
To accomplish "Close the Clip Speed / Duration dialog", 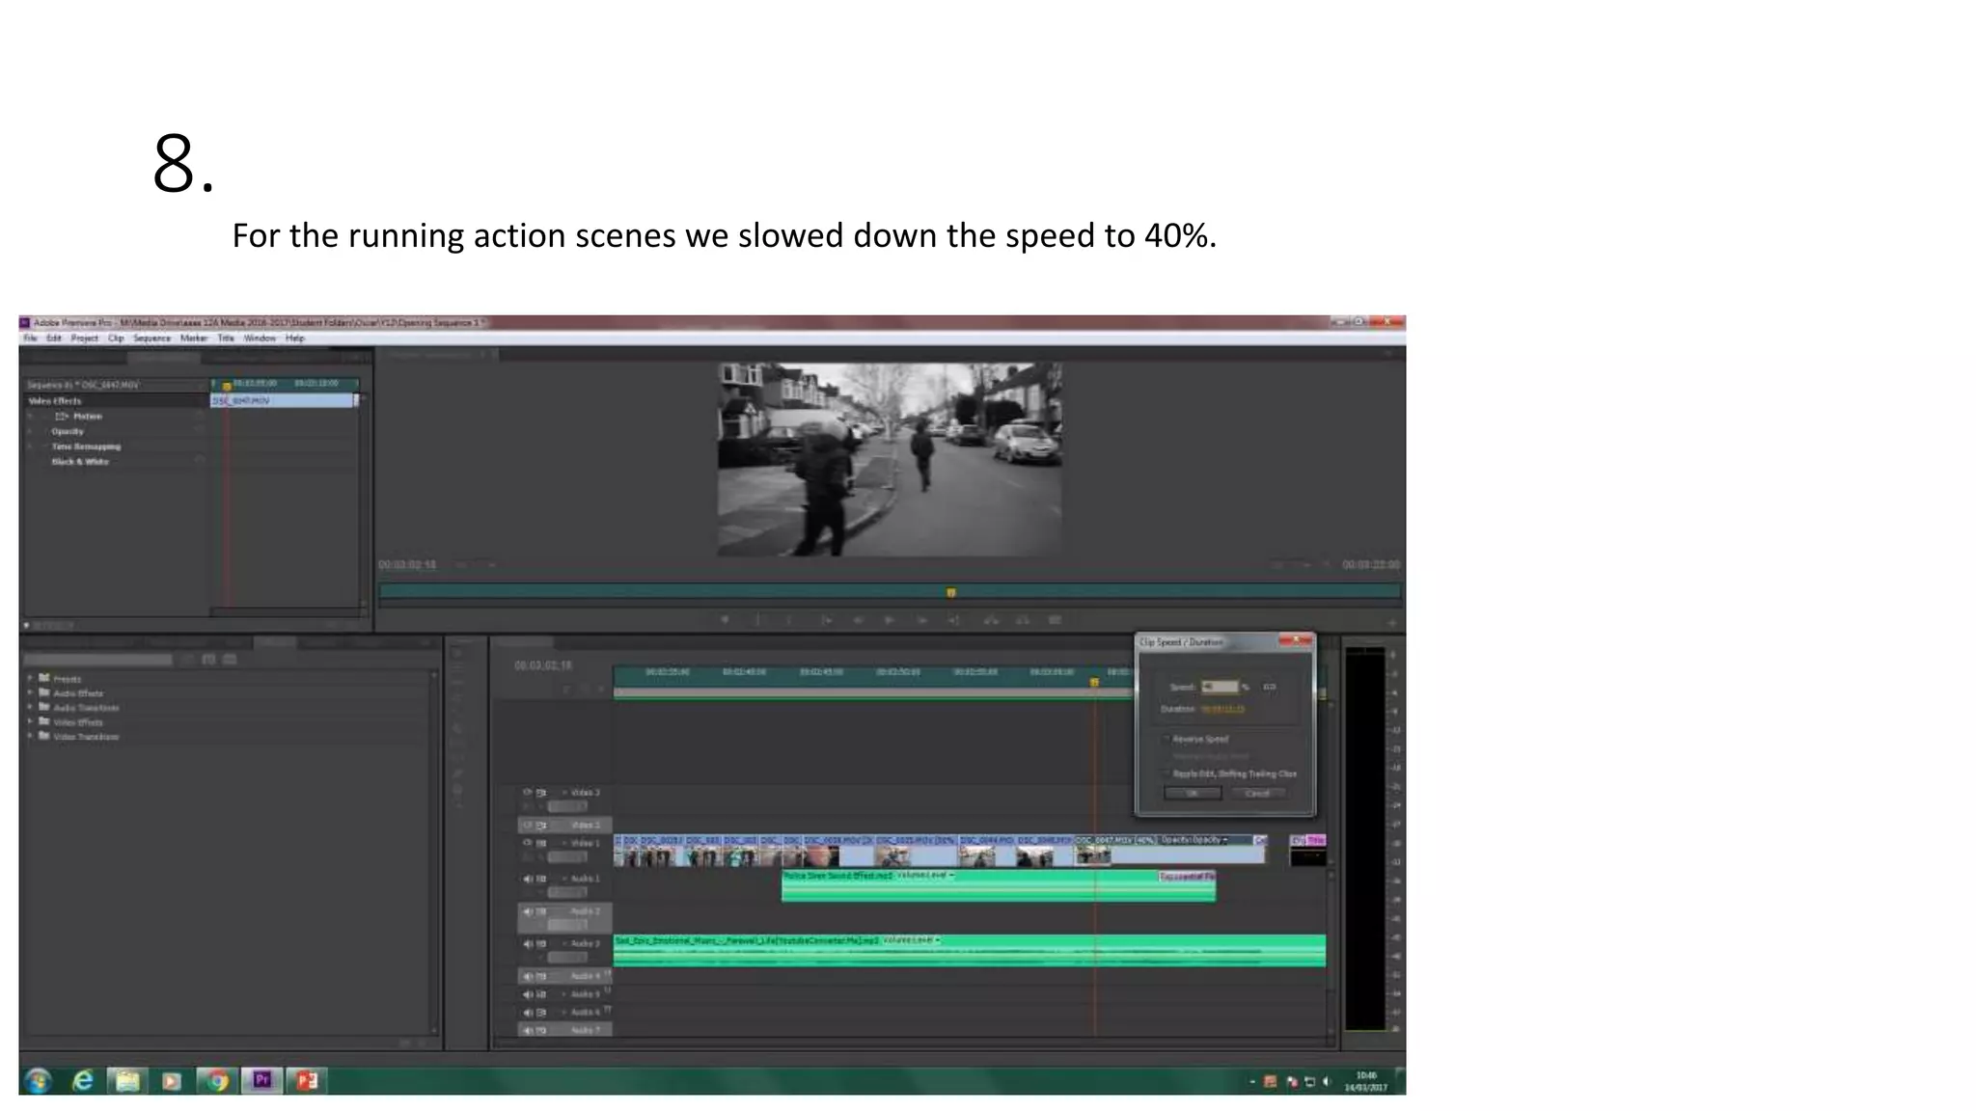I will click(1295, 640).
